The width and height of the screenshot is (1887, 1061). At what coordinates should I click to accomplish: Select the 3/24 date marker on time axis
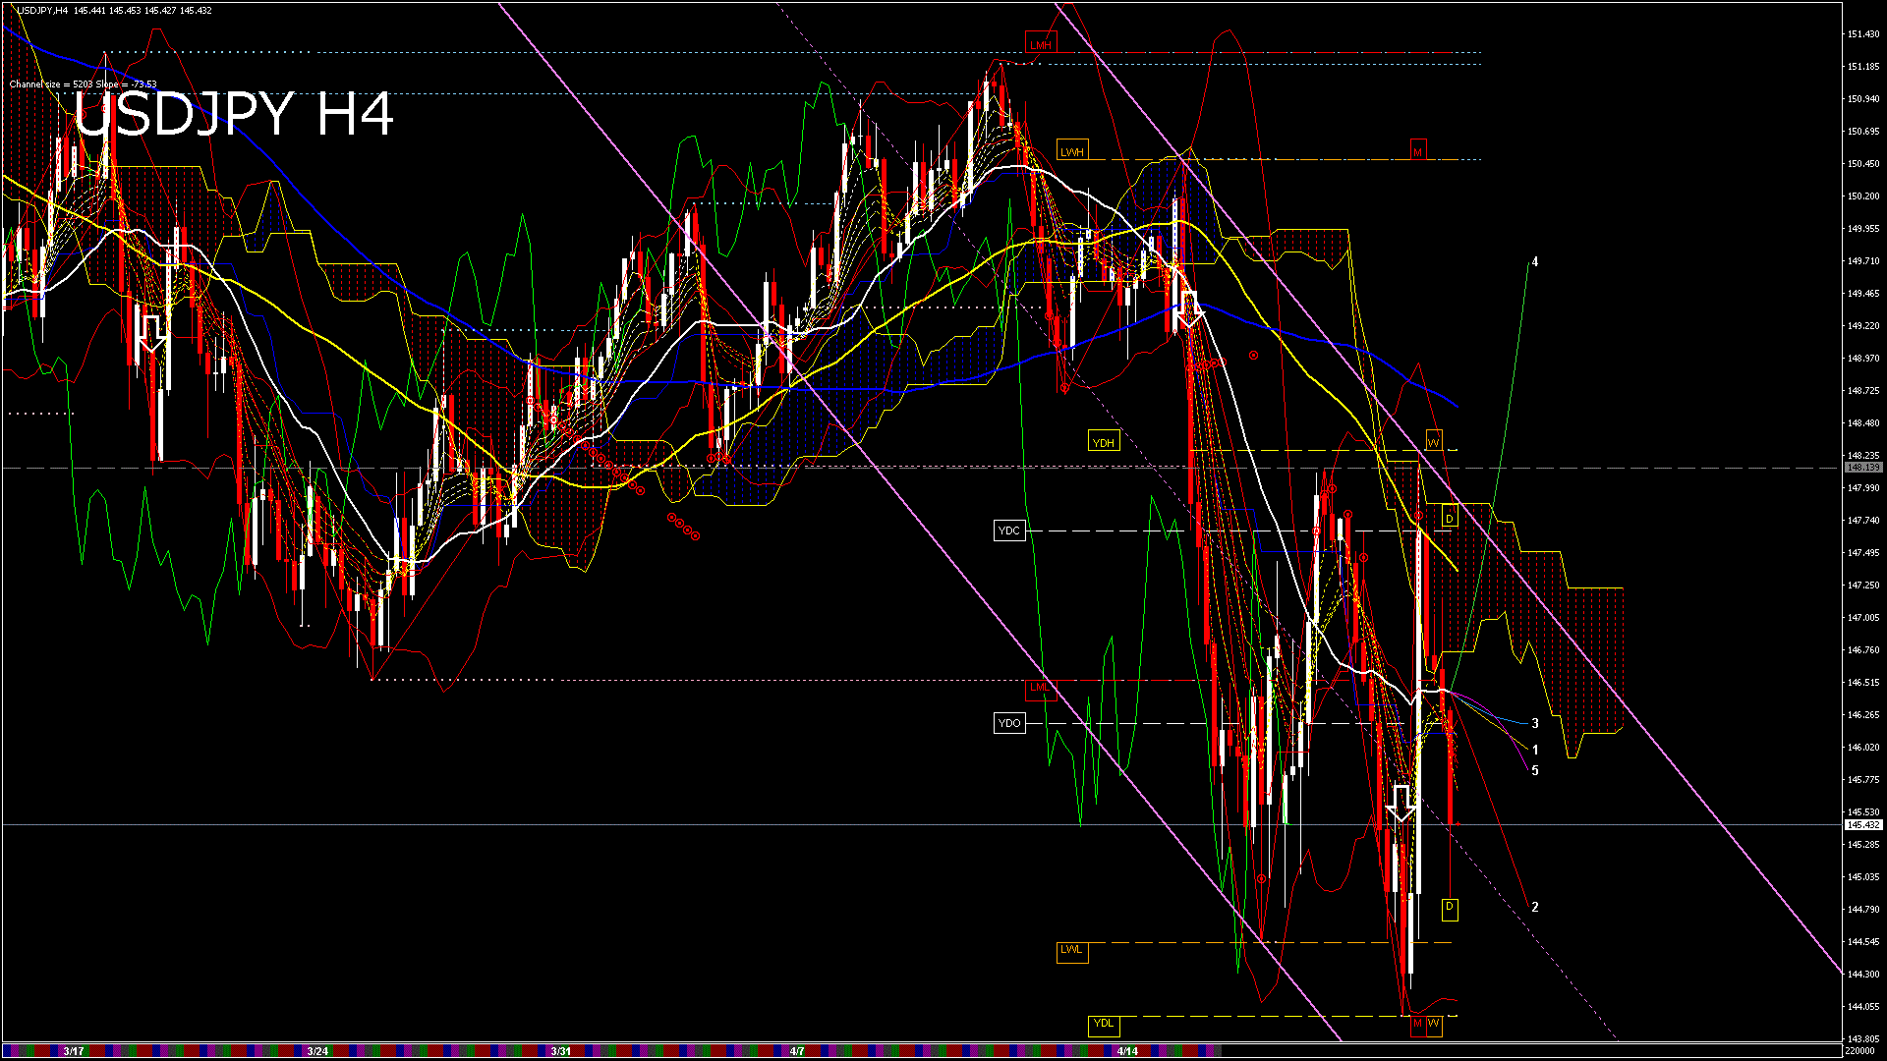(317, 1051)
